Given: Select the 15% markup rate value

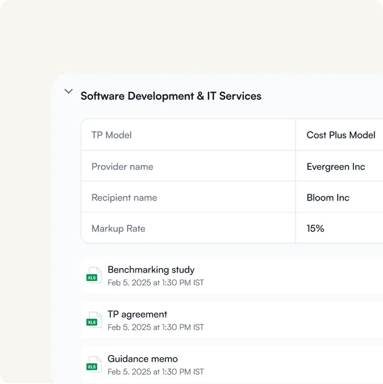Looking at the screenshot, I should pos(315,228).
